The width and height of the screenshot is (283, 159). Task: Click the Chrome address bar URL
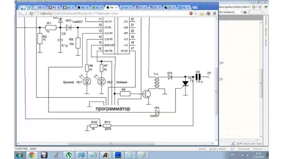click(79, 14)
